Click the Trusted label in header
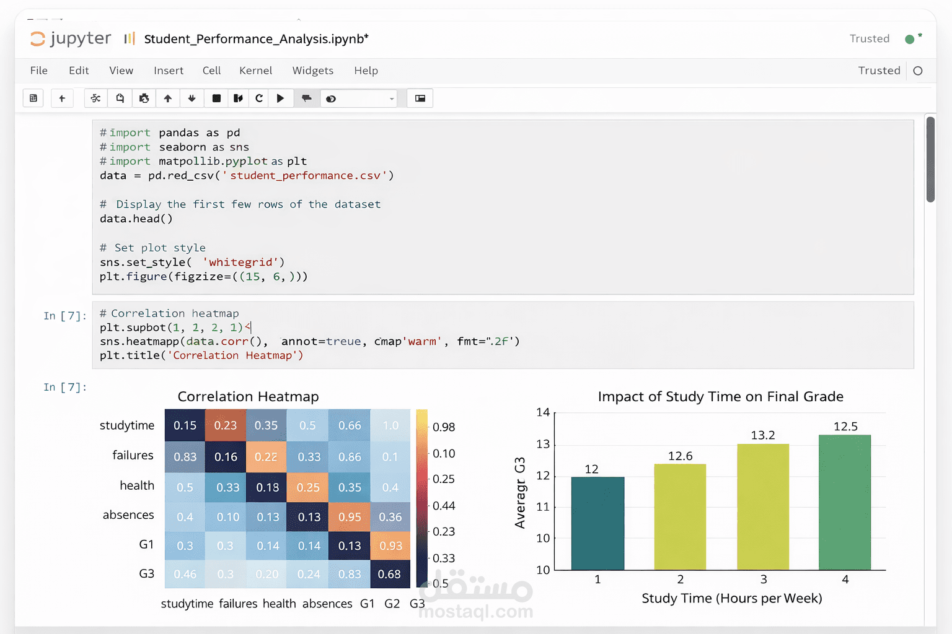Screen dimensions: 952x634 coord(870,38)
